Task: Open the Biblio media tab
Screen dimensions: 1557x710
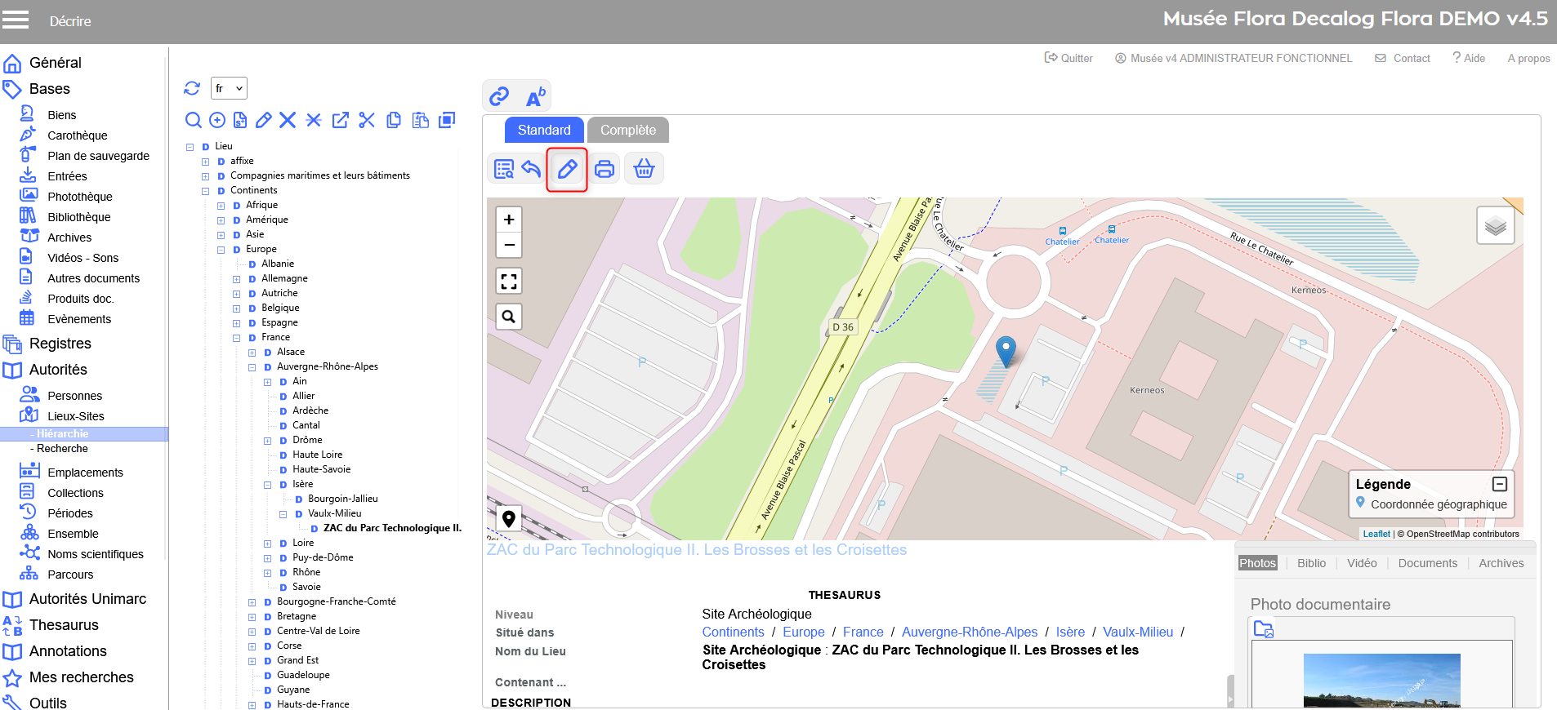Action: [x=1311, y=563]
